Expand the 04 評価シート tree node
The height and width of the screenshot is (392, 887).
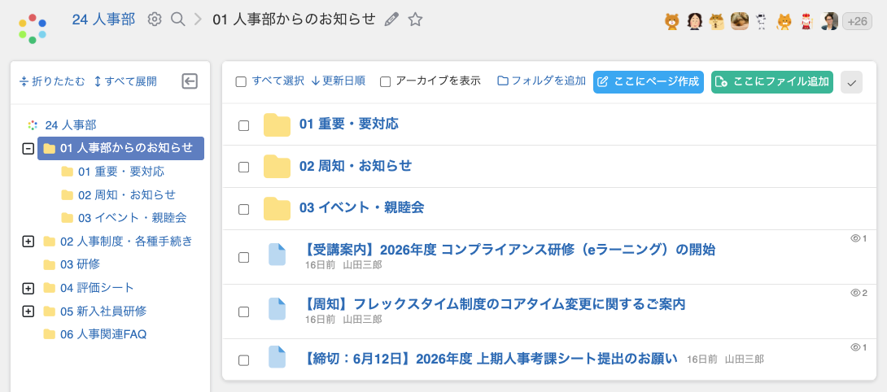click(27, 288)
